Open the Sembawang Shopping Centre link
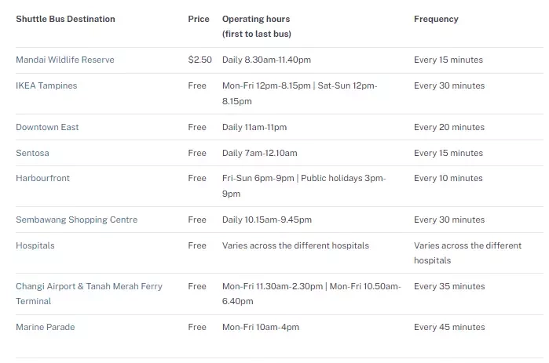Viewport: 549px width, 363px height. click(77, 220)
